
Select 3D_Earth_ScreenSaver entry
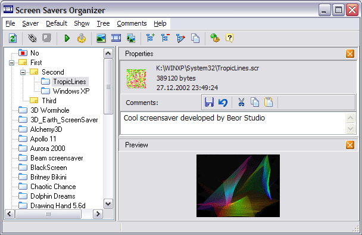tap(64, 120)
